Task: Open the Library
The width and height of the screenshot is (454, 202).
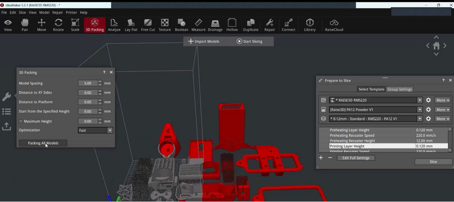Action: click(310, 25)
